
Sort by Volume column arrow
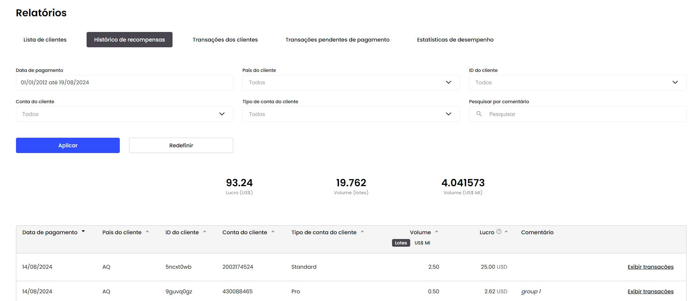[x=436, y=231]
